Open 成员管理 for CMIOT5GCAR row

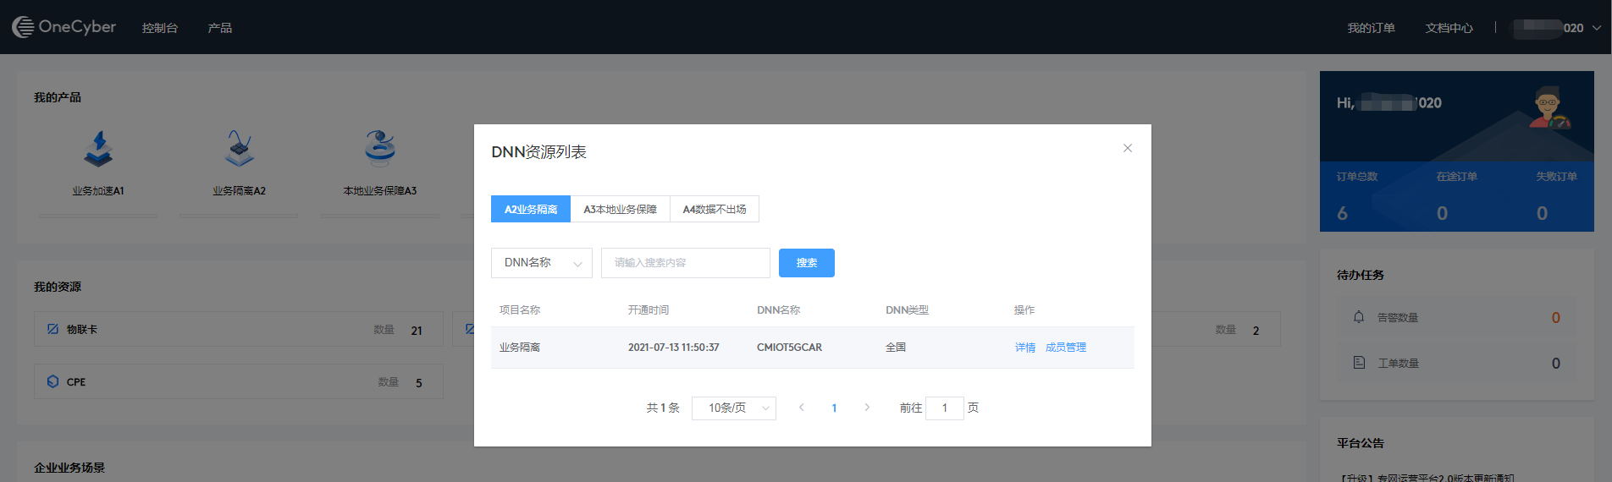(1065, 348)
